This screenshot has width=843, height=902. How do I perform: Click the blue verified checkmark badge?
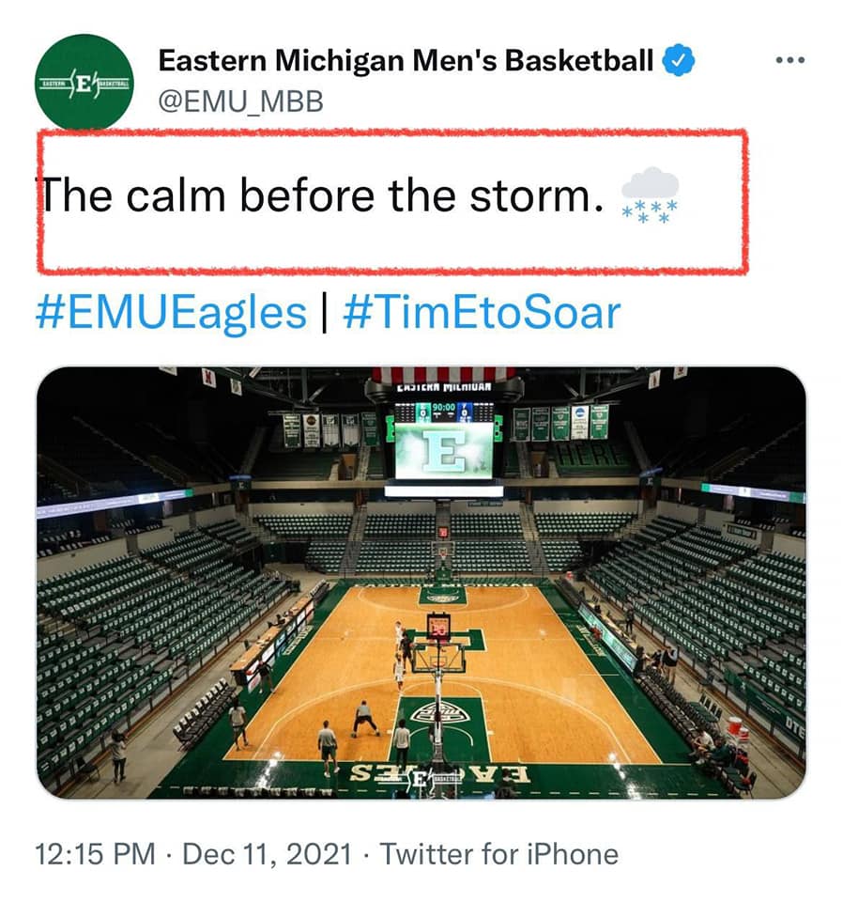click(679, 62)
